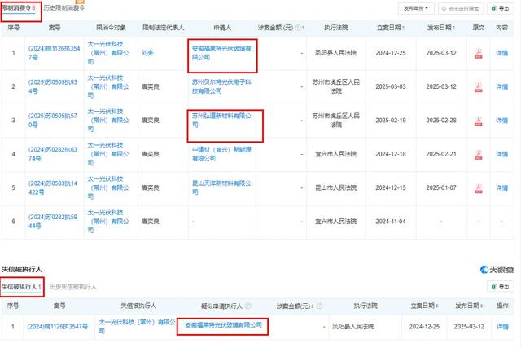Open applicant 苏州弘道新材料有限公司

pos(221,120)
